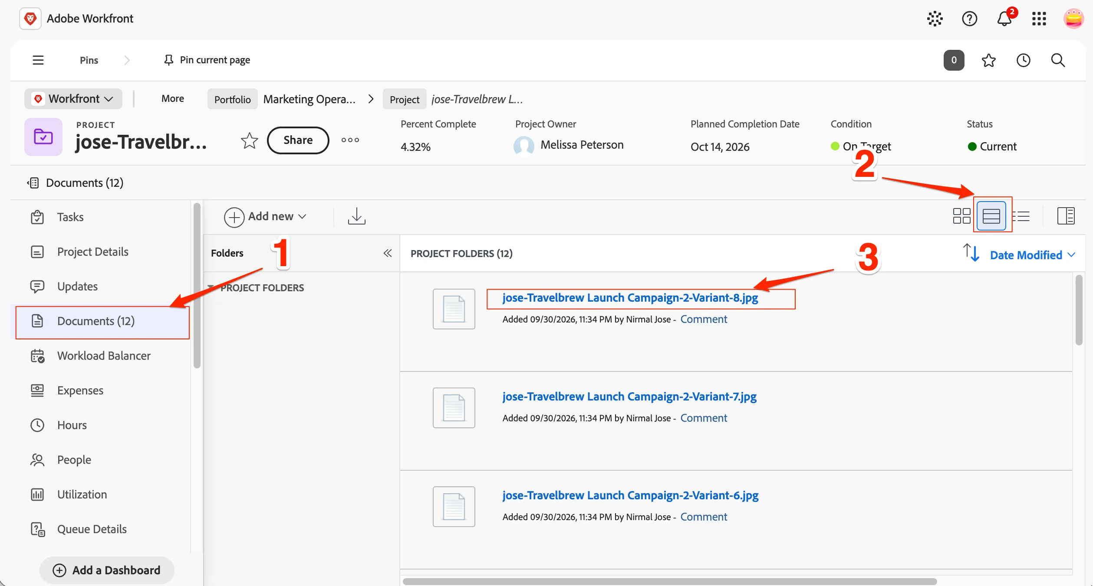Collapse the PROJECT FOLDERS tree
The width and height of the screenshot is (1093, 586).
pyautogui.click(x=211, y=287)
